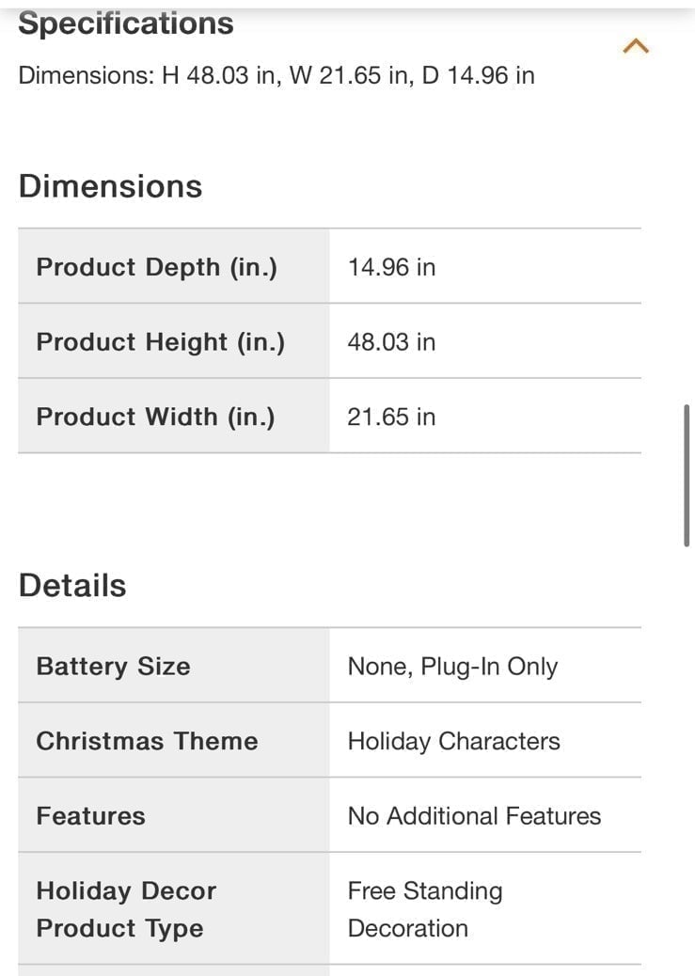
Task: Click the Features row label
Action: point(90,816)
